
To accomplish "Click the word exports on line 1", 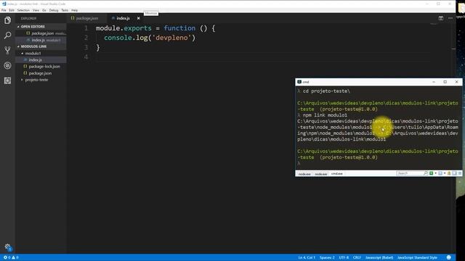I will pyautogui.click(x=137, y=28).
